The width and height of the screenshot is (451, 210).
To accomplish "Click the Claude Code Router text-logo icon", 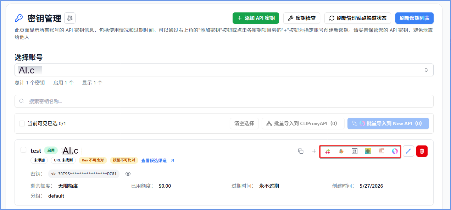I will click(382, 151).
